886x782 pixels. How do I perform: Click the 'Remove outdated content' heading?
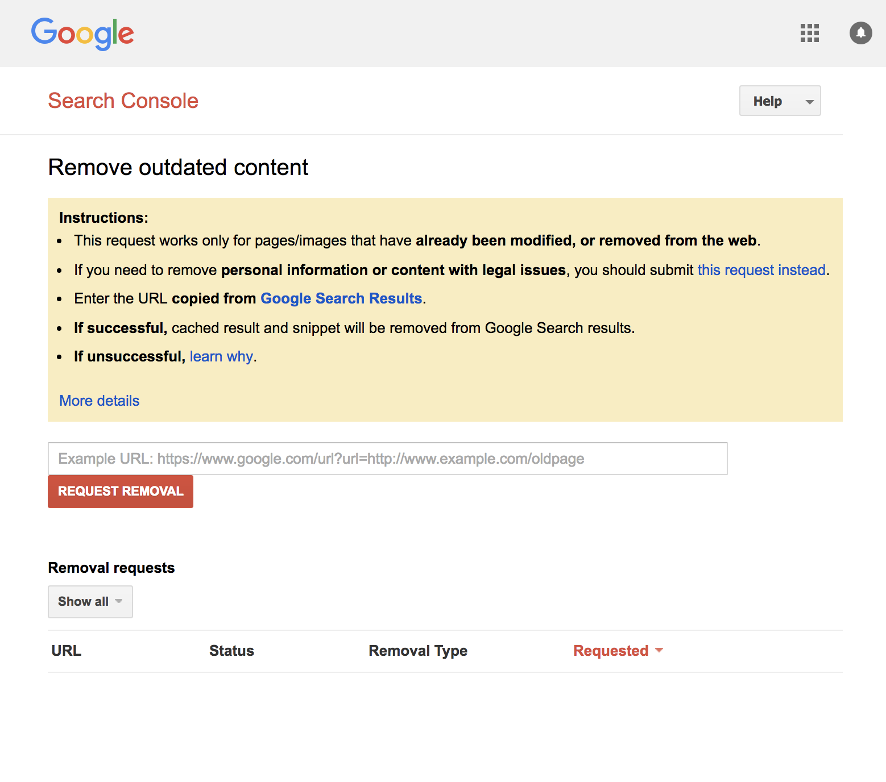(x=178, y=168)
